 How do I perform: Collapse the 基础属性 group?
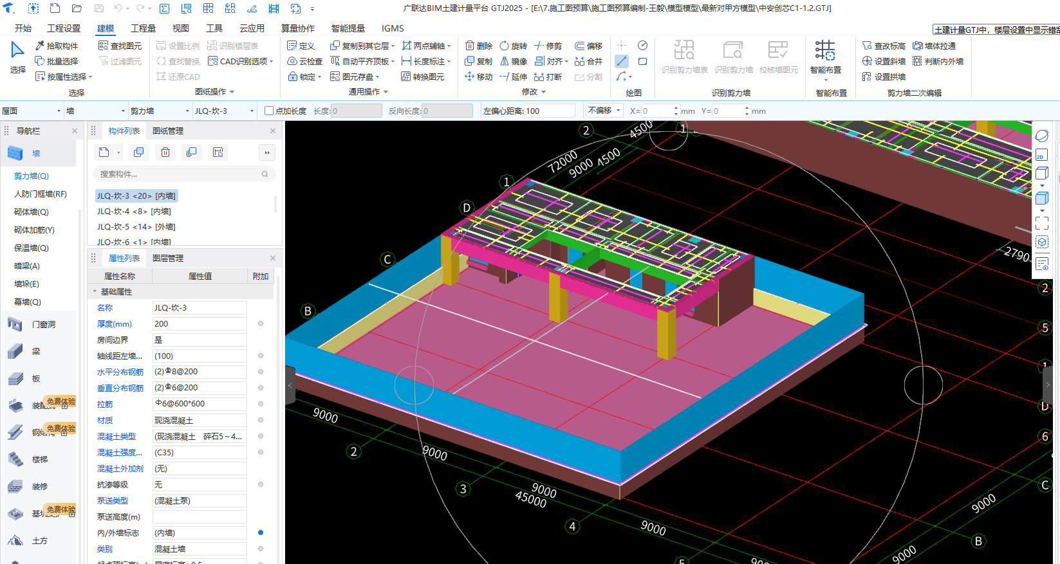pos(95,291)
